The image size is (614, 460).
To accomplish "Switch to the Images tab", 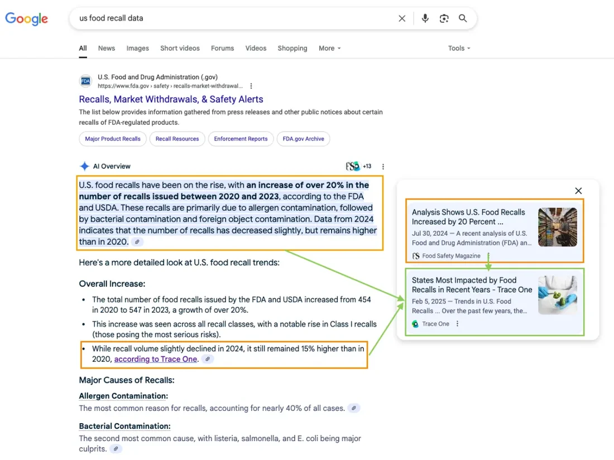I will (x=137, y=48).
